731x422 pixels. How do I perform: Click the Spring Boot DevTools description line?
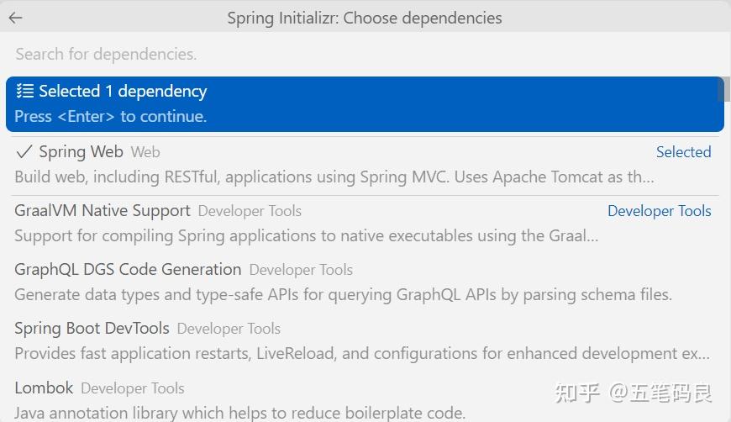[361, 354]
